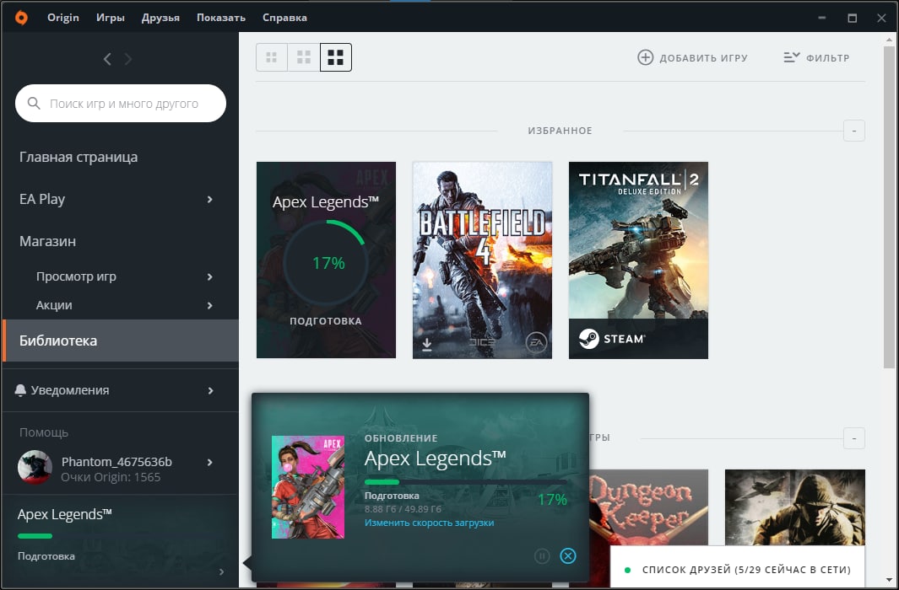Click the filter lines icon
Viewport: 899px width, 590px height.
point(791,57)
